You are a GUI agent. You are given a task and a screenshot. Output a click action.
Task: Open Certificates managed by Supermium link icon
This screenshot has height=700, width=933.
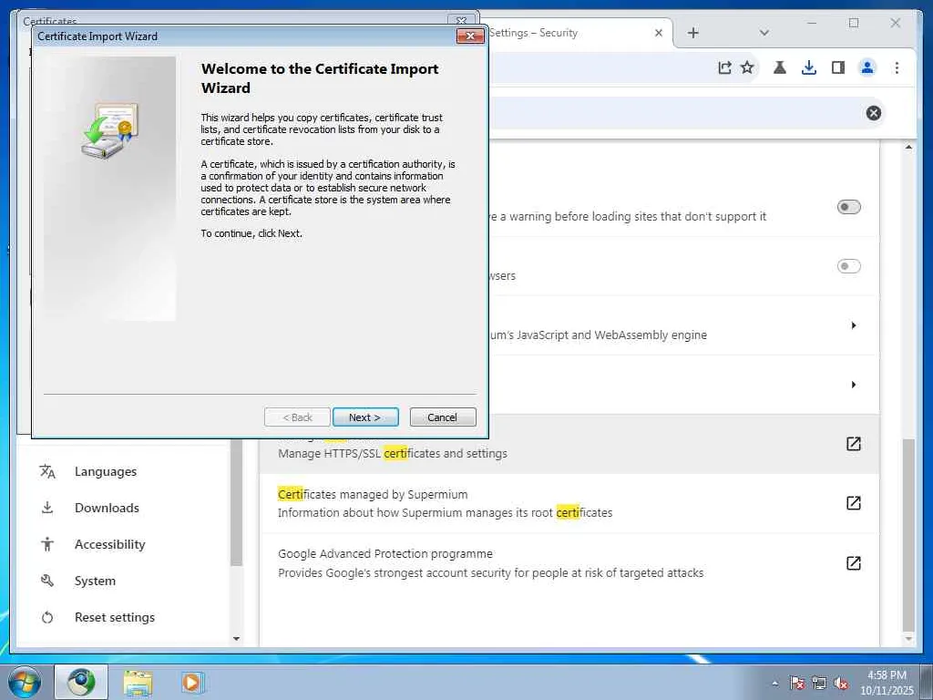(x=853, y=503)
